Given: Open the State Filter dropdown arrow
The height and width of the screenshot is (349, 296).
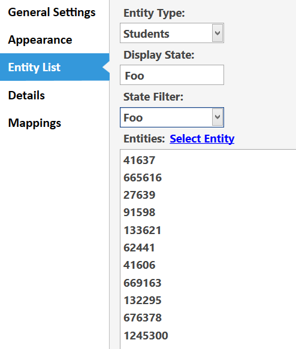Looking at the screenshot, I should tap(218, 117).
